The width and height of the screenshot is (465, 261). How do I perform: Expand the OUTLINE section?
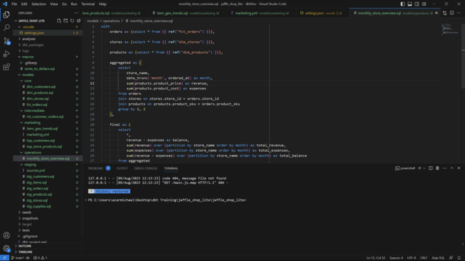pyautogui.click(x=24, y=246)
